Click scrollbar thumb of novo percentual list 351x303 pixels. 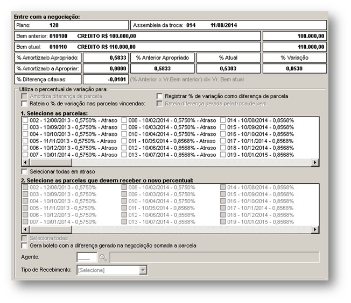51,229
